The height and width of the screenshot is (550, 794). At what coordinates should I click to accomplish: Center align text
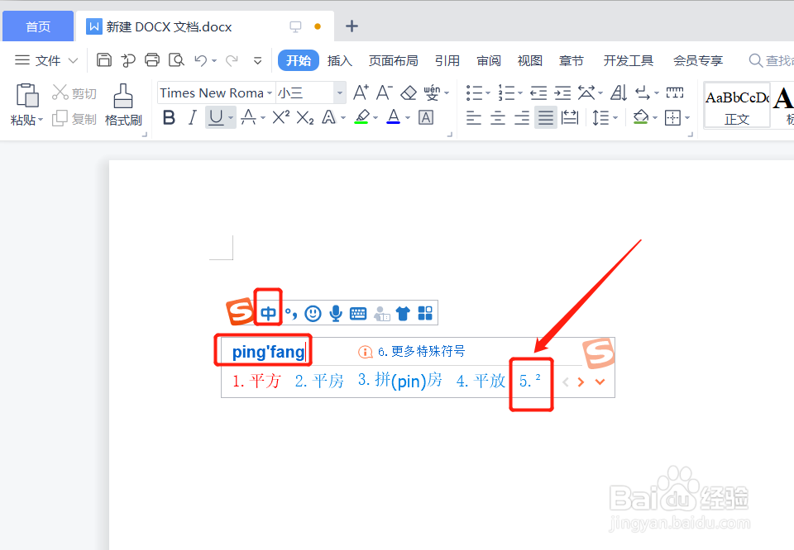(x=498, y=118)
